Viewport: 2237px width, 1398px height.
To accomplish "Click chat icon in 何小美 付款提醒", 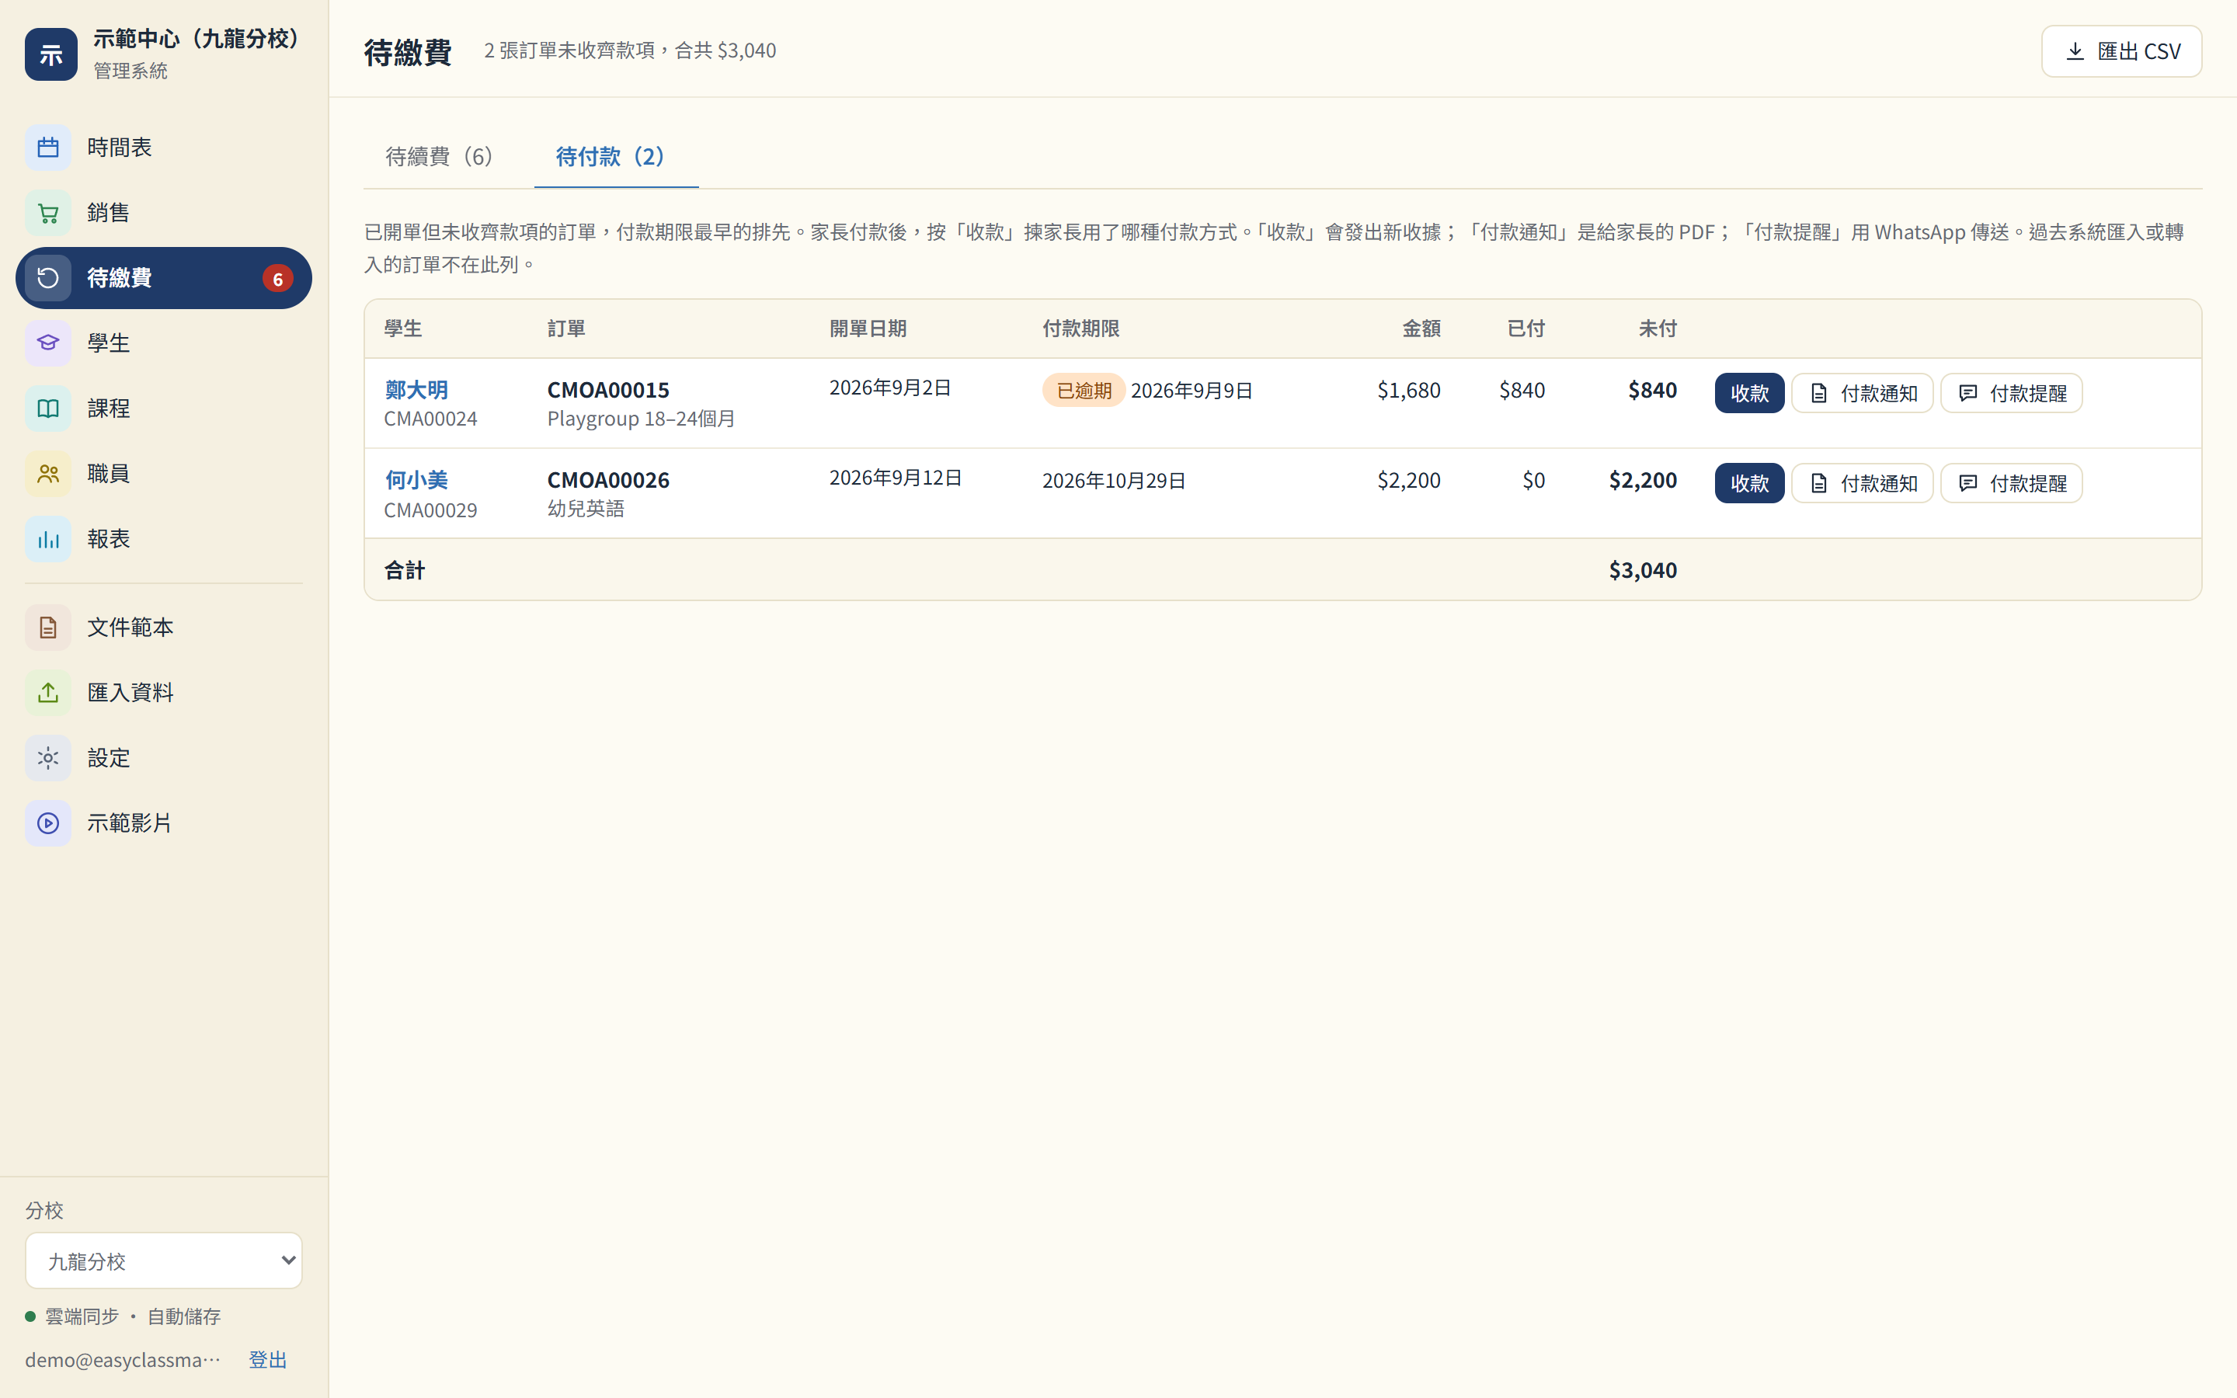I will [x=1968, y=484].
